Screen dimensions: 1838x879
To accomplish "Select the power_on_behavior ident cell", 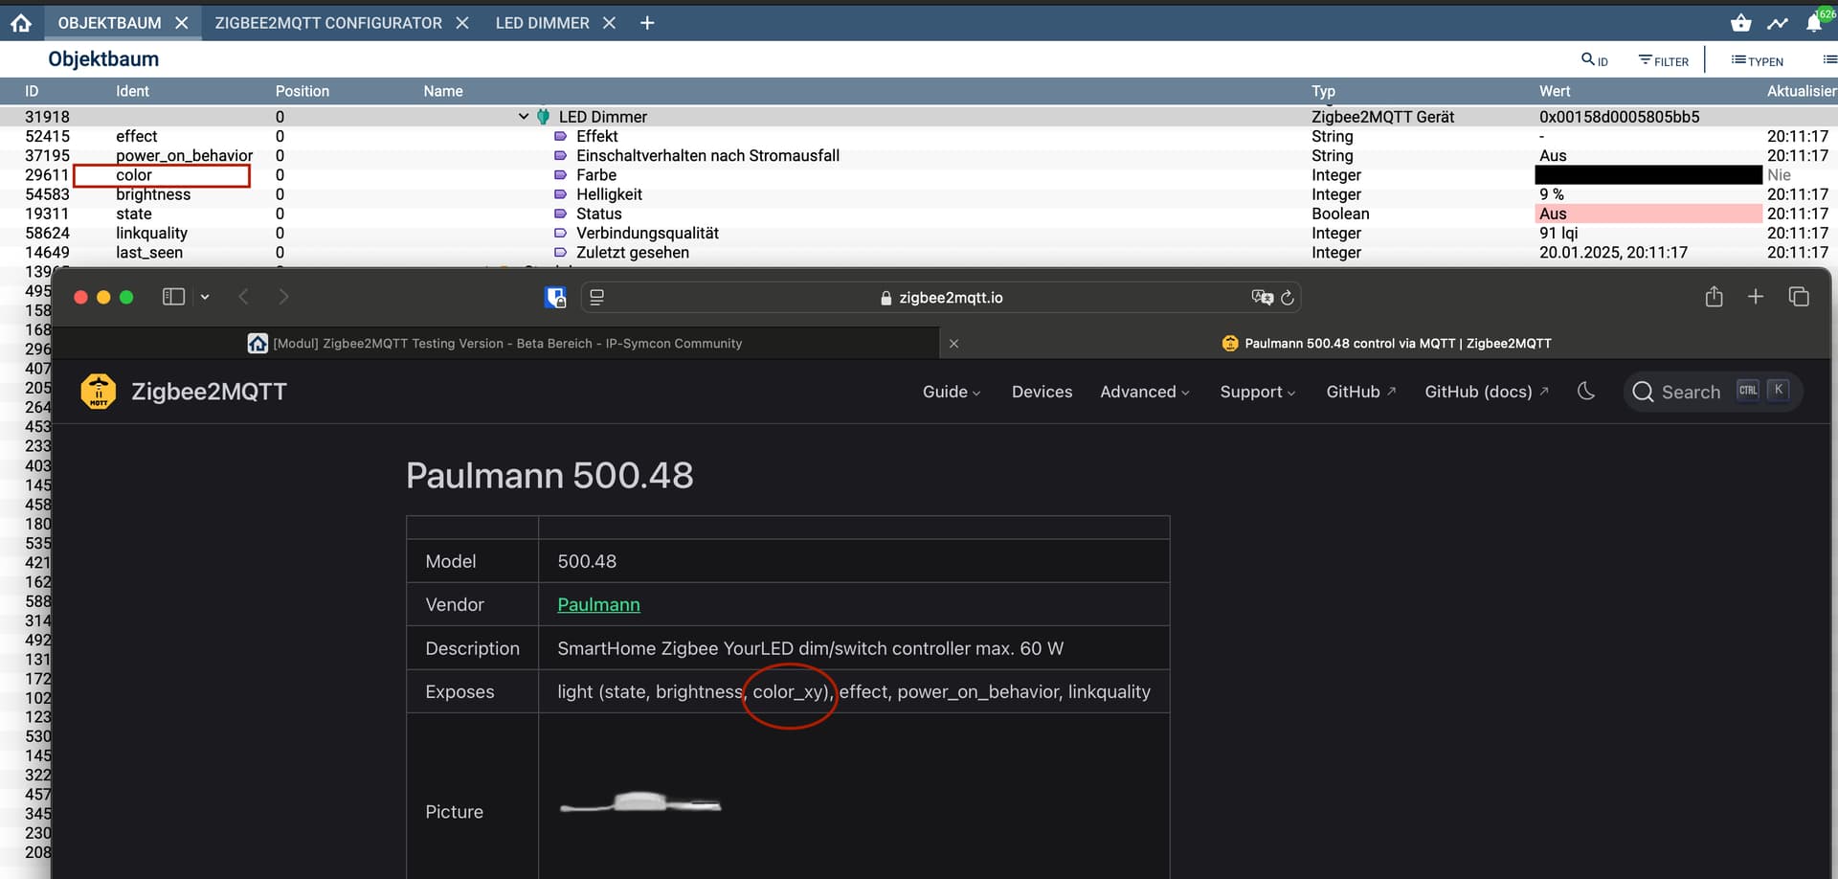I will point(185,155).
